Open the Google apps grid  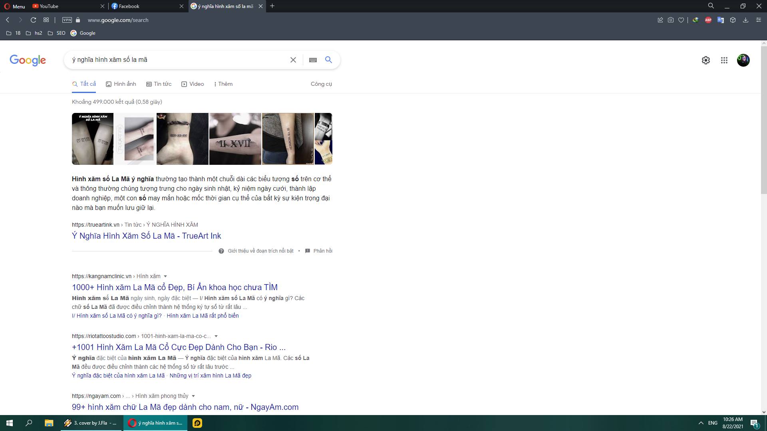coord(724,60)
